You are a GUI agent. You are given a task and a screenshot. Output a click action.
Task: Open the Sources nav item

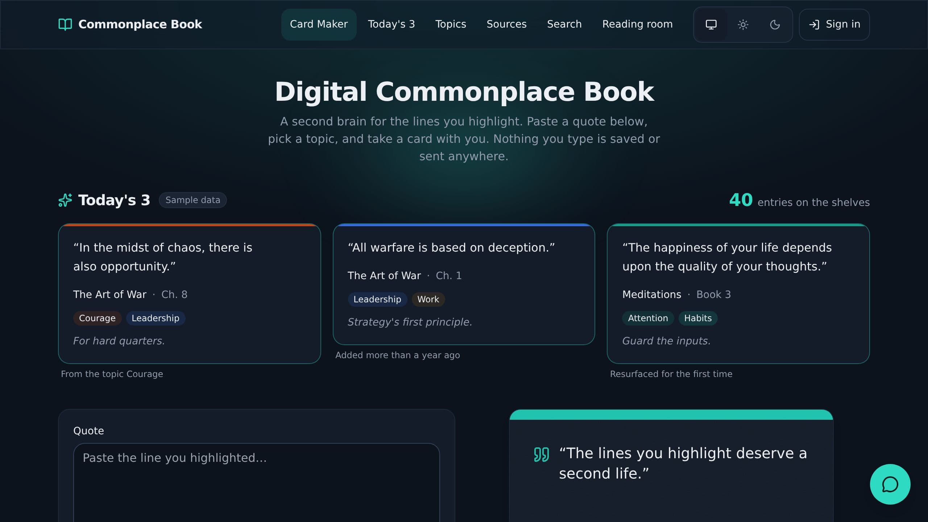point(506,24)
